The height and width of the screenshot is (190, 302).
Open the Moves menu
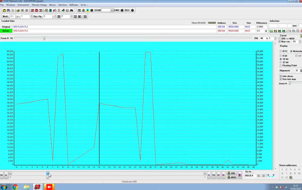point(52,5)
